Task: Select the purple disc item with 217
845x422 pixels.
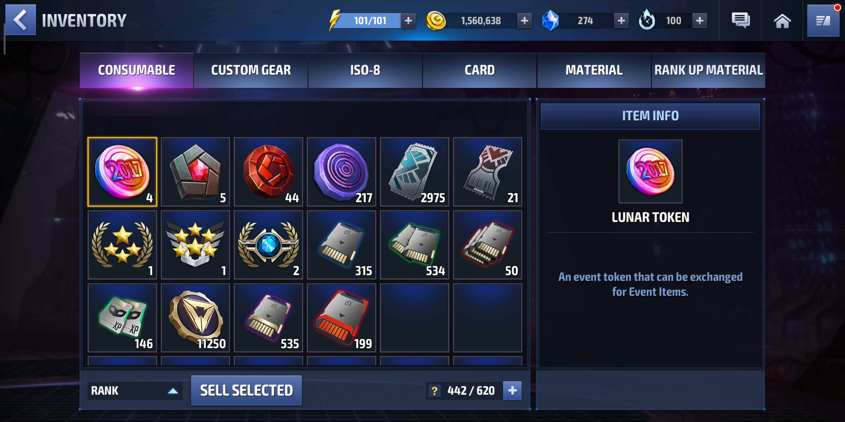Action: [x=342, y=172]
